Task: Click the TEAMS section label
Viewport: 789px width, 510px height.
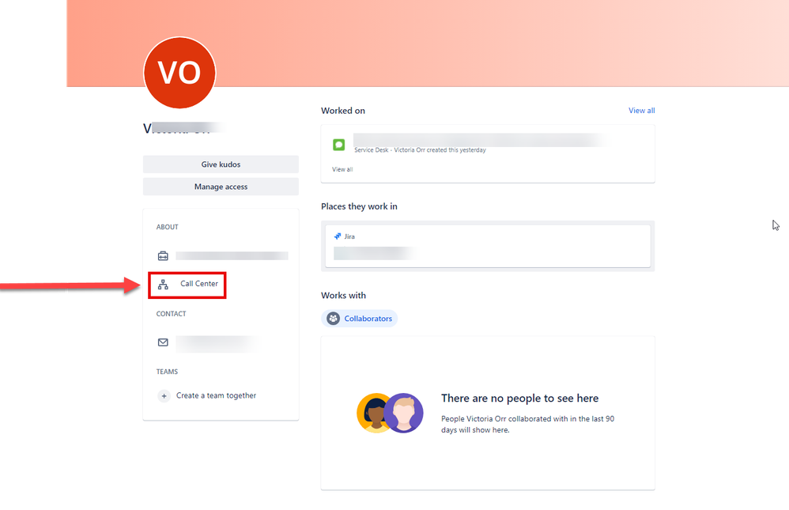Action: [167, 372]
